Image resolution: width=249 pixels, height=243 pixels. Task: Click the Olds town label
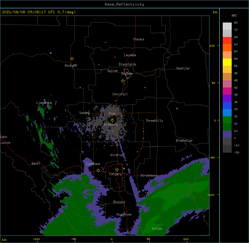112,114
